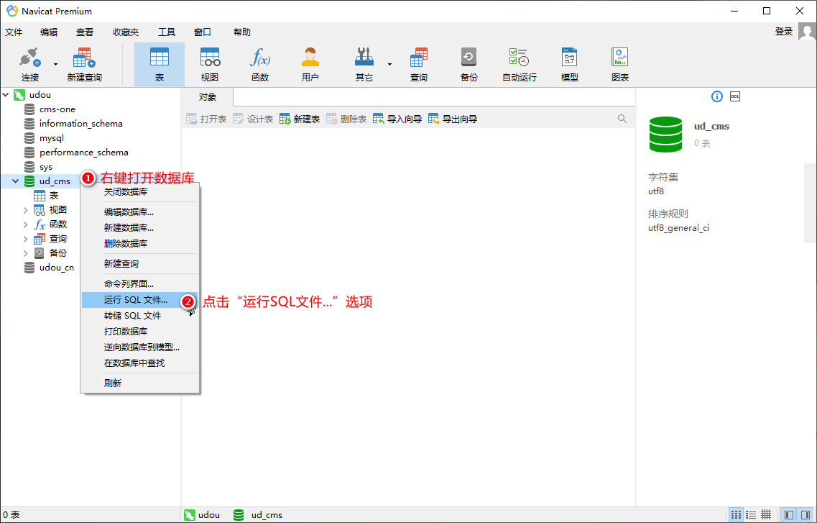Switch to list view in status bar
Image resolution: width=817 pixels, height=523 pixels.
tap(751, 514)
